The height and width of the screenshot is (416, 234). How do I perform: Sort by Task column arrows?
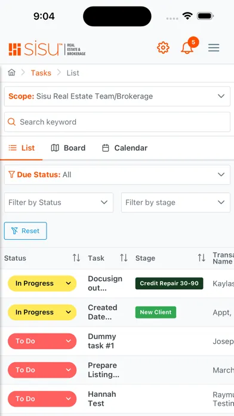(x=124, y=258)
